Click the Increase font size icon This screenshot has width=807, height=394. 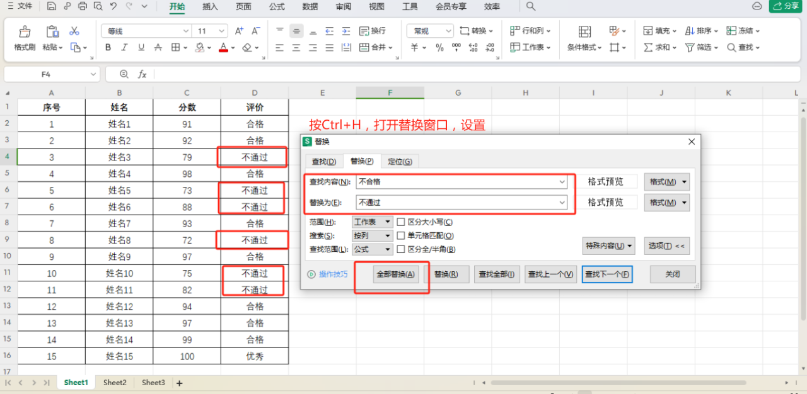pyautogui.click(x=239, y=31)
